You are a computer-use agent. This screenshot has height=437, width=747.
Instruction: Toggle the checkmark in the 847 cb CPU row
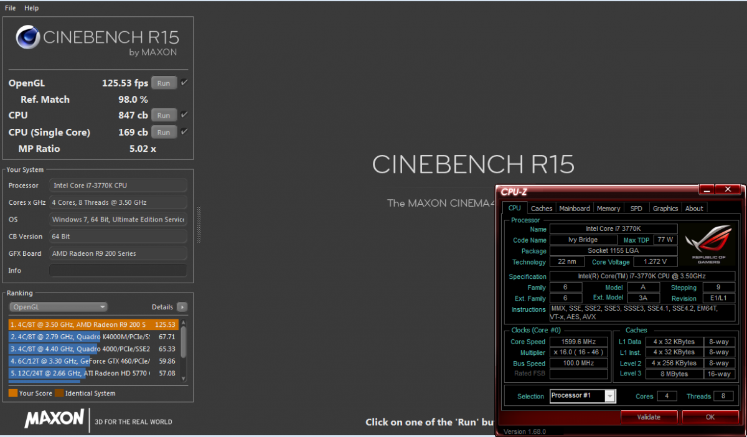184,115
